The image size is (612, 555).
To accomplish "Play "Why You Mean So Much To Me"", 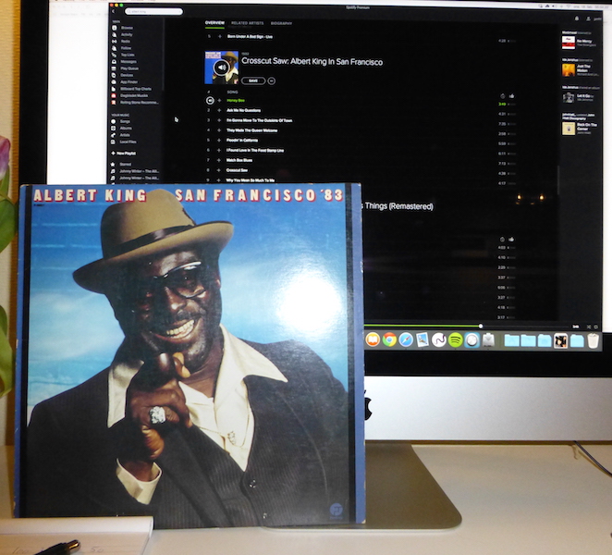I will pos(251,180).
